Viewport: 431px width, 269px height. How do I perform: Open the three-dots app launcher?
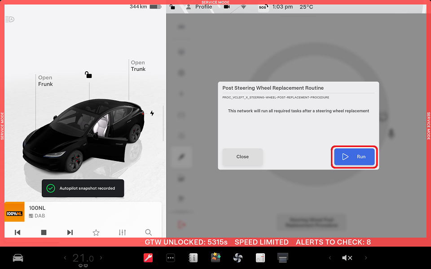171,258
